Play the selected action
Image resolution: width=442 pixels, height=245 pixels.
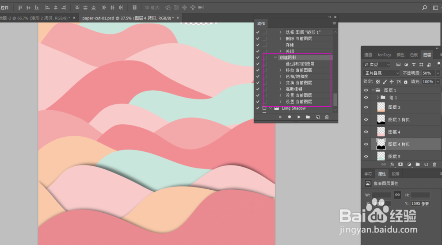[x=299, y=117]
